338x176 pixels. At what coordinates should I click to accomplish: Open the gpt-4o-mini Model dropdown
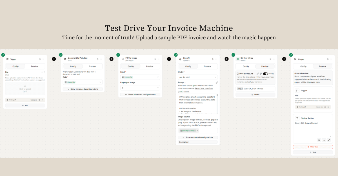coord(198,77)
